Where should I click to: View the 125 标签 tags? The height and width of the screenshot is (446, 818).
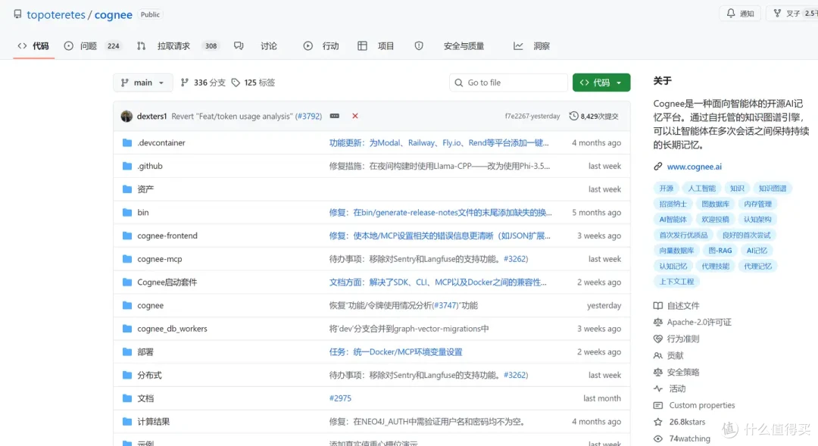[x=254, y=83]
